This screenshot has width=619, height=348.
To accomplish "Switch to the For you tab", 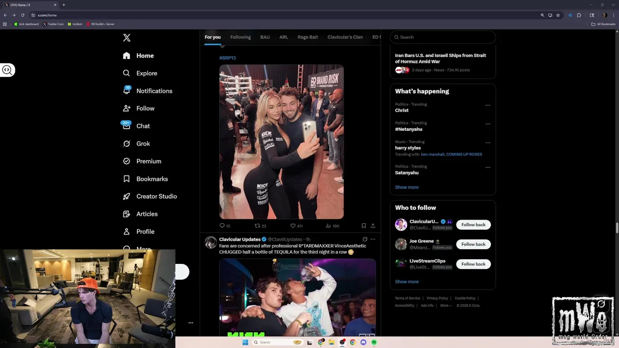I will (212, 37).
